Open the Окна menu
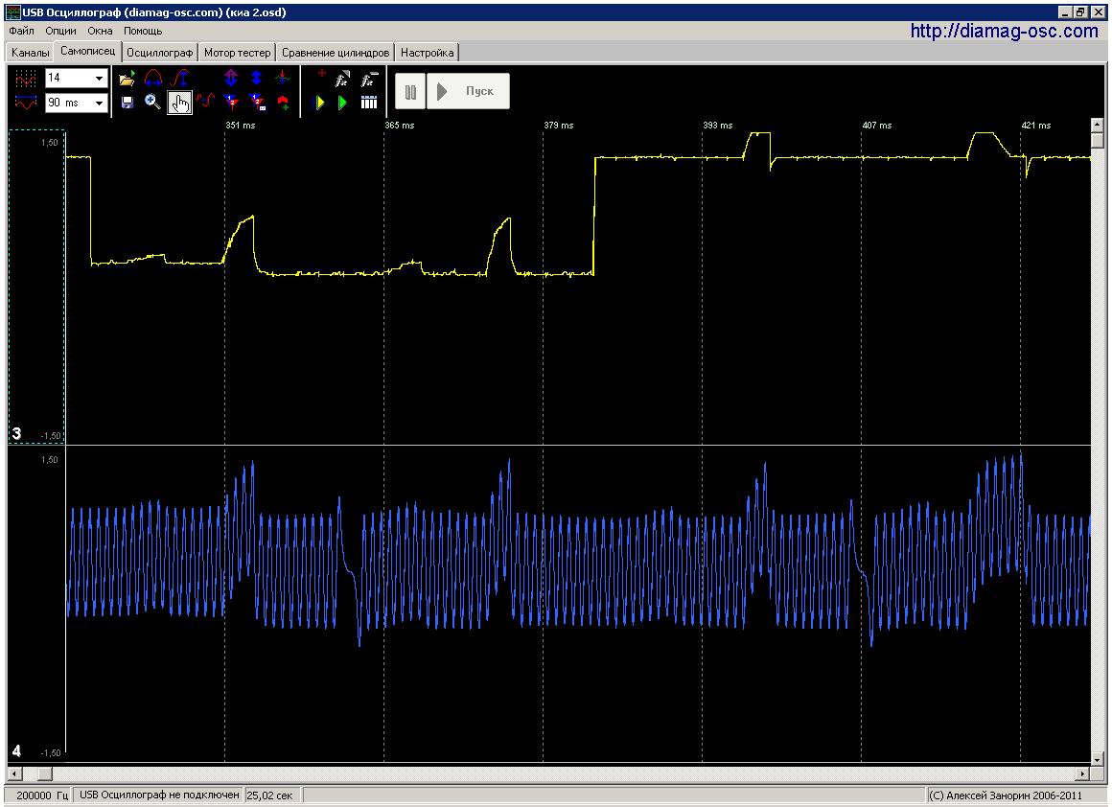The width and height of the screenshot is (1112, 807). tap(100, 31)
